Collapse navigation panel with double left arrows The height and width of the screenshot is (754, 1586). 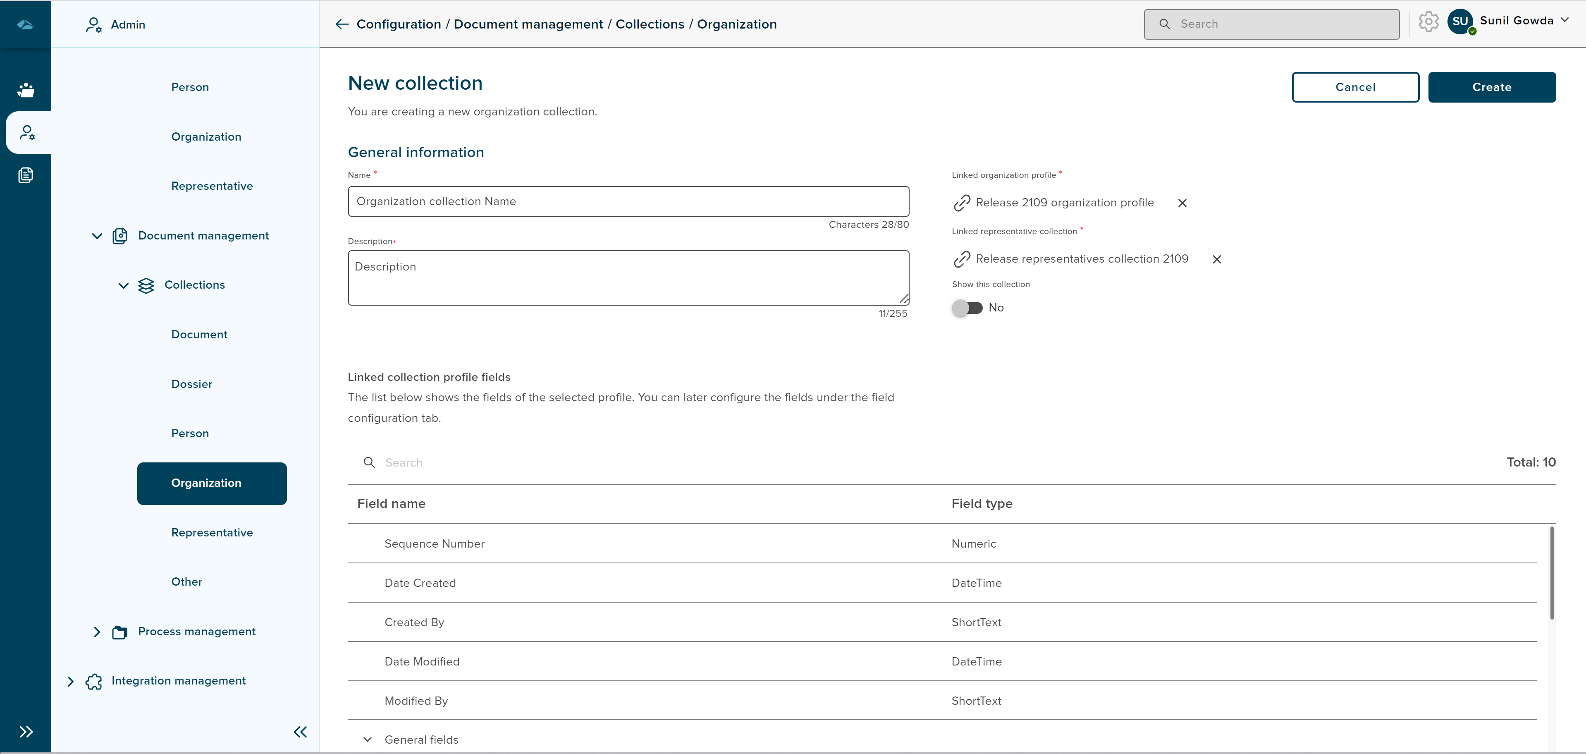tap(300, 731)
